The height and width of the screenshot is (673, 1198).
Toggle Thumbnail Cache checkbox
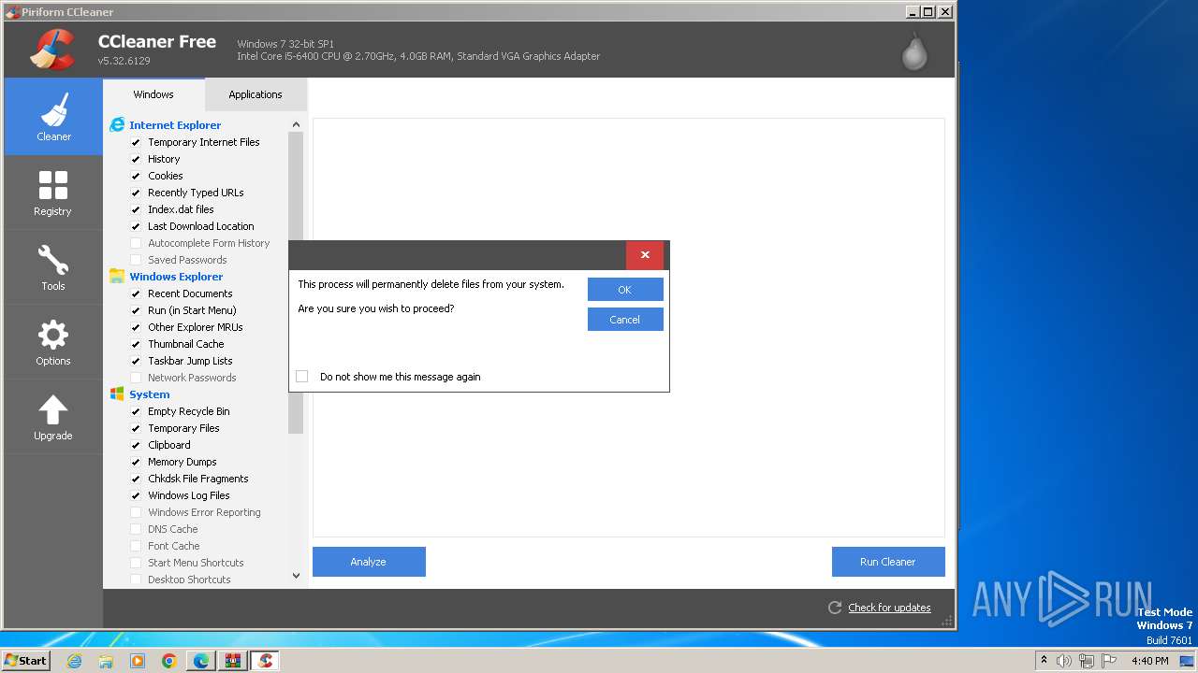[136, 344]
